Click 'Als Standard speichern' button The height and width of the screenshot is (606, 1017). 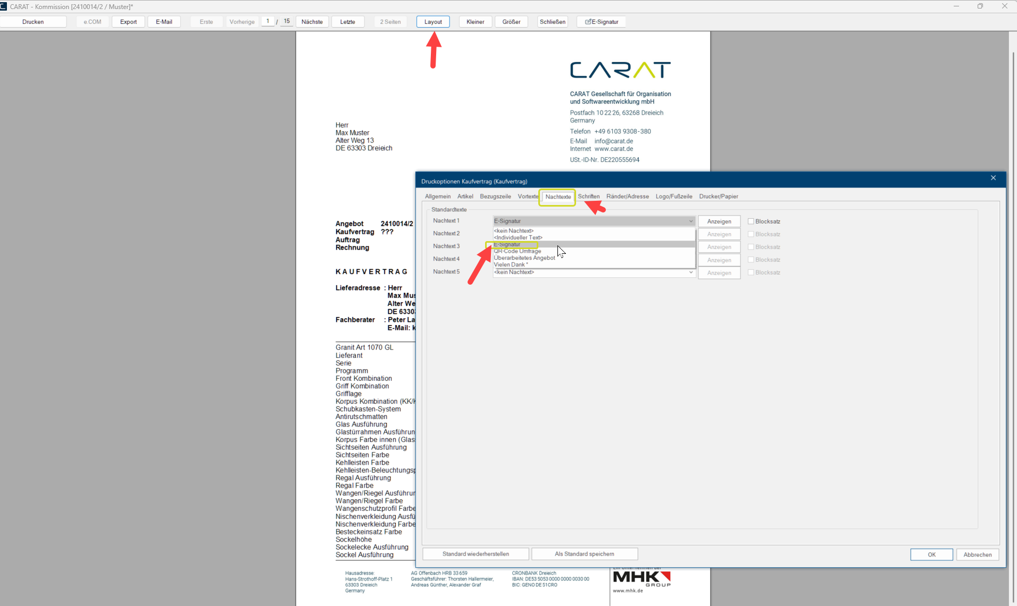584,554
